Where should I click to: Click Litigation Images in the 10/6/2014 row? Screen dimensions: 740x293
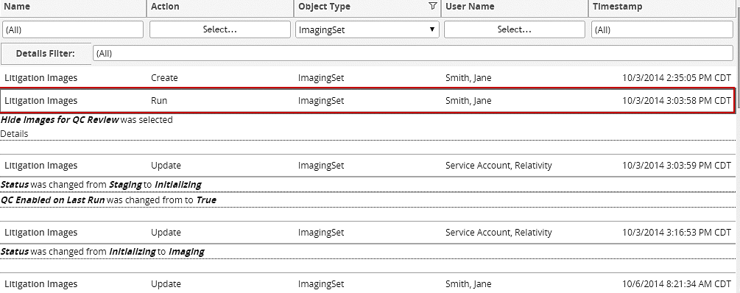click(x=40, y=284)
